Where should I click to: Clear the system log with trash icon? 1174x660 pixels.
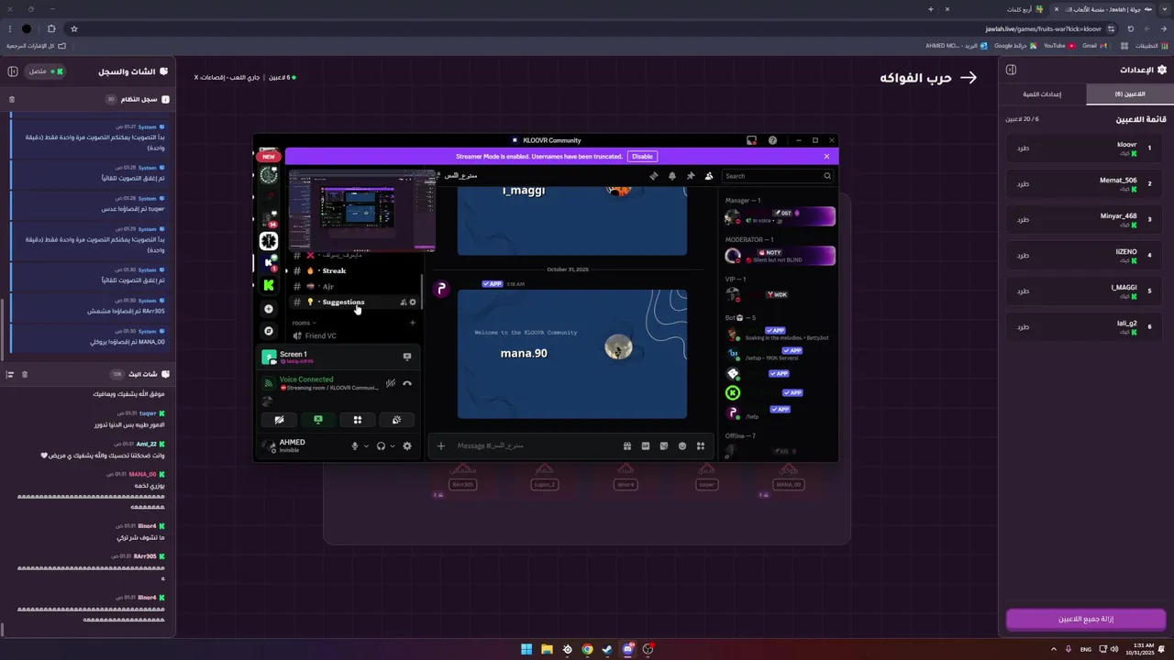12,99
